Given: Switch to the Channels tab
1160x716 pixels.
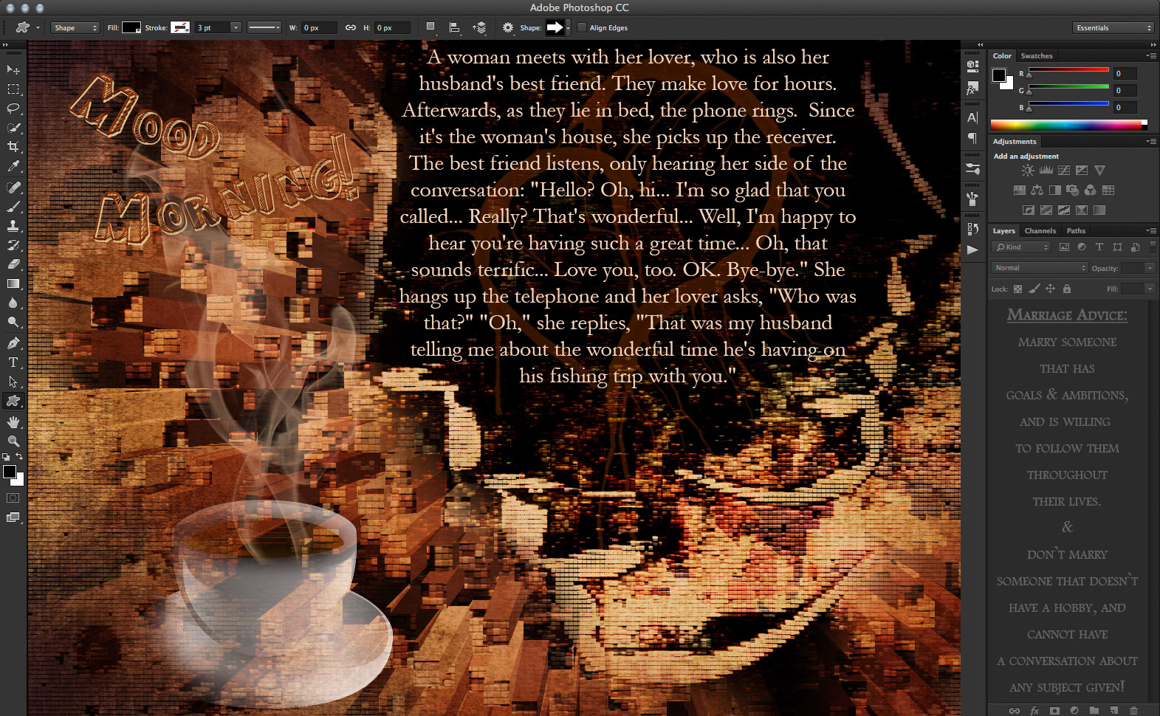Looking at the screenshot, I should click(1040, 231).
